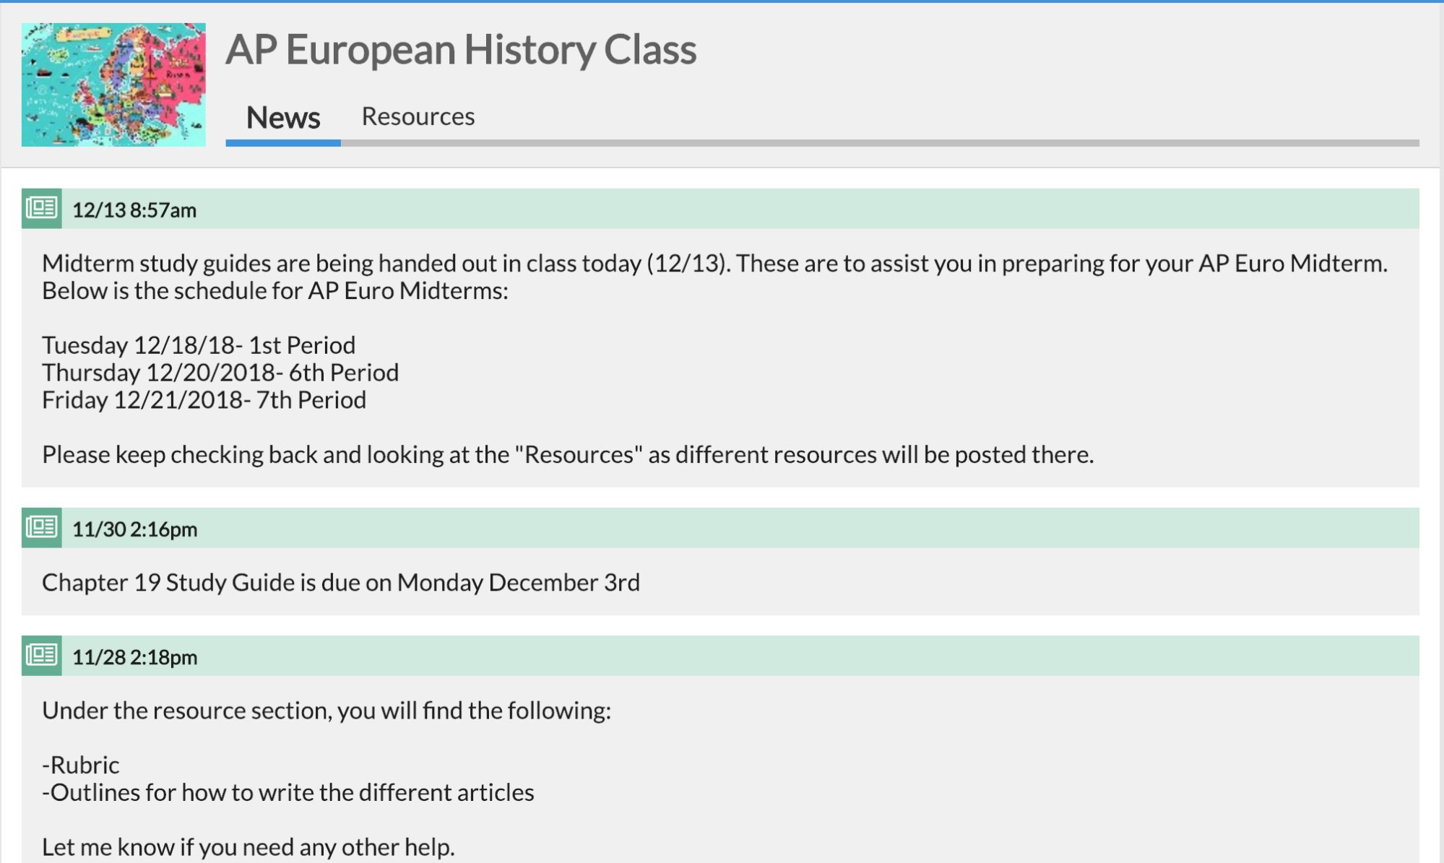Click the Friday 12/21/2018 7th Period line
This screenshot has height=863, width=1444.
(204, 400)
